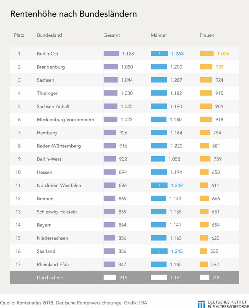
Task: Select the Gesamt column header
Action: [112, 35]
